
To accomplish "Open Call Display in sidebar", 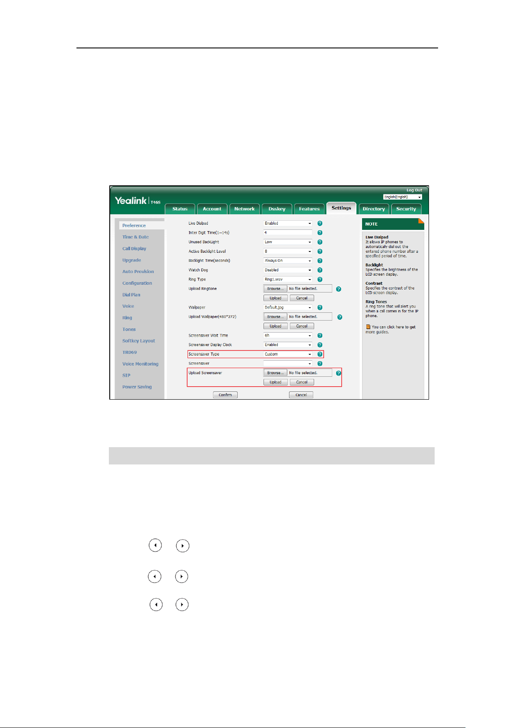I will pyautogui.click(x=134, y=249).
